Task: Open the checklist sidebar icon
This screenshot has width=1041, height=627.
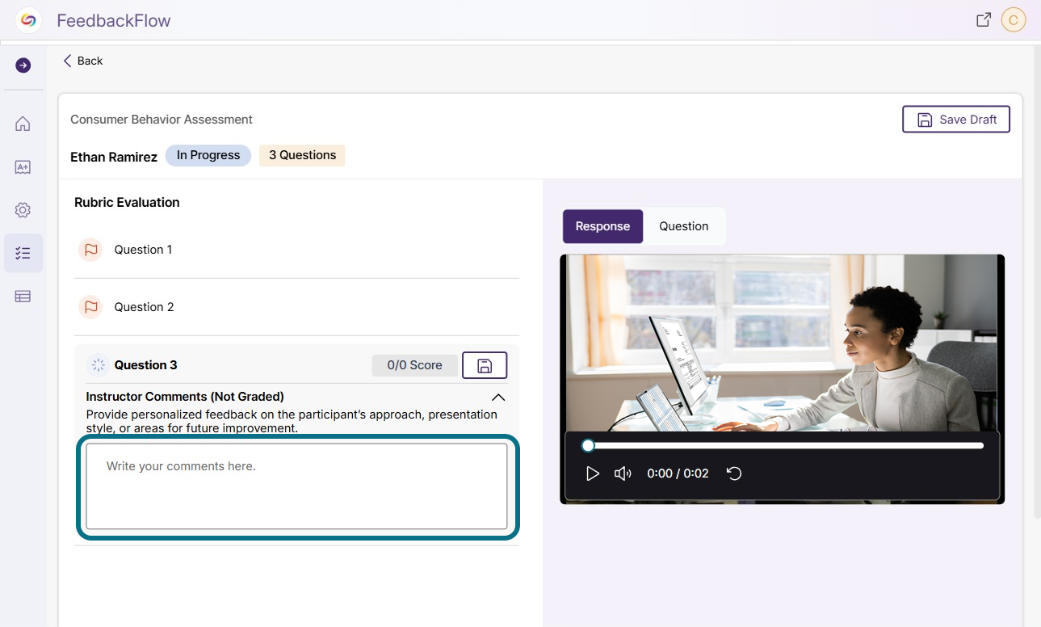Action: coord(23,253)
